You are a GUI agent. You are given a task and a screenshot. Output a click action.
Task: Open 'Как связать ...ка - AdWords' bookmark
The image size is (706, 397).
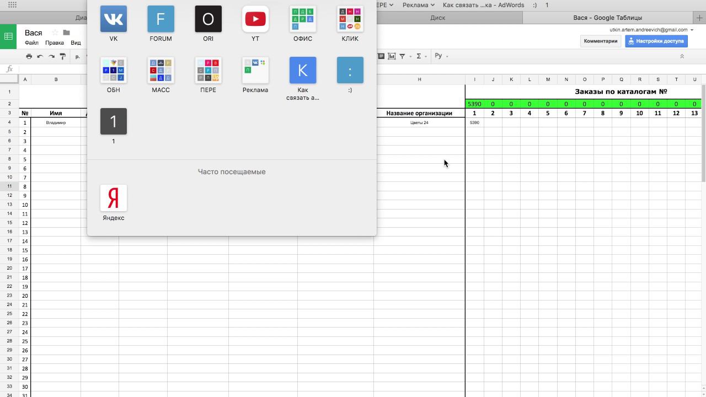click(x=483, y=5)
